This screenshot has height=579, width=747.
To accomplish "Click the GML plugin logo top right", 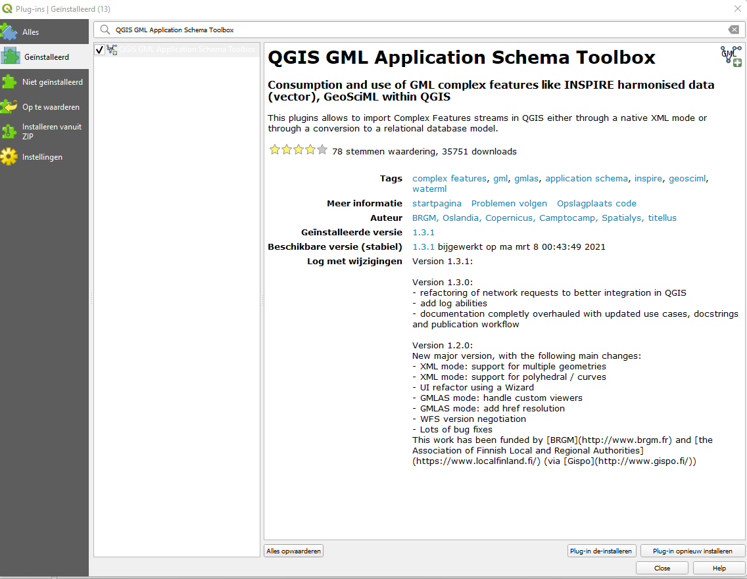I will tap(731, 57).
